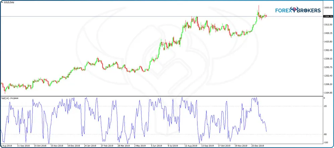334x148 pixels.
Task: Click the last point of the %R line
Action: [x=267, y=132]
